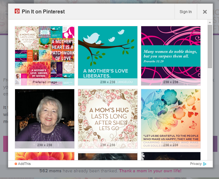This screenshot has height=179, width=219.
Task: Click the 'Pin It on Pinterest' title text
Action: pyautogui.click(x=43, y=12)
